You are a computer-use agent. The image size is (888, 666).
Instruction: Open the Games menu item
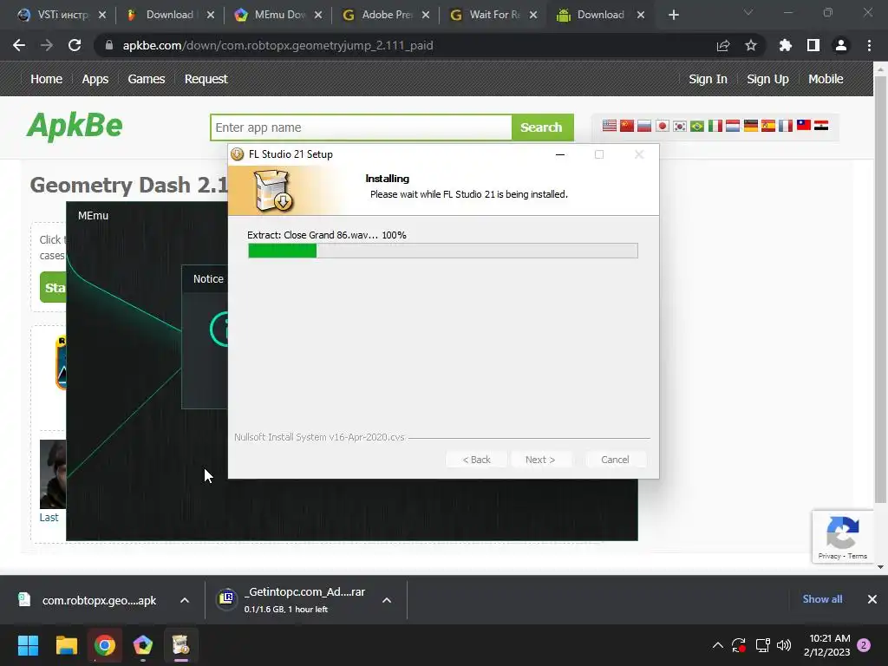(146, 79)
